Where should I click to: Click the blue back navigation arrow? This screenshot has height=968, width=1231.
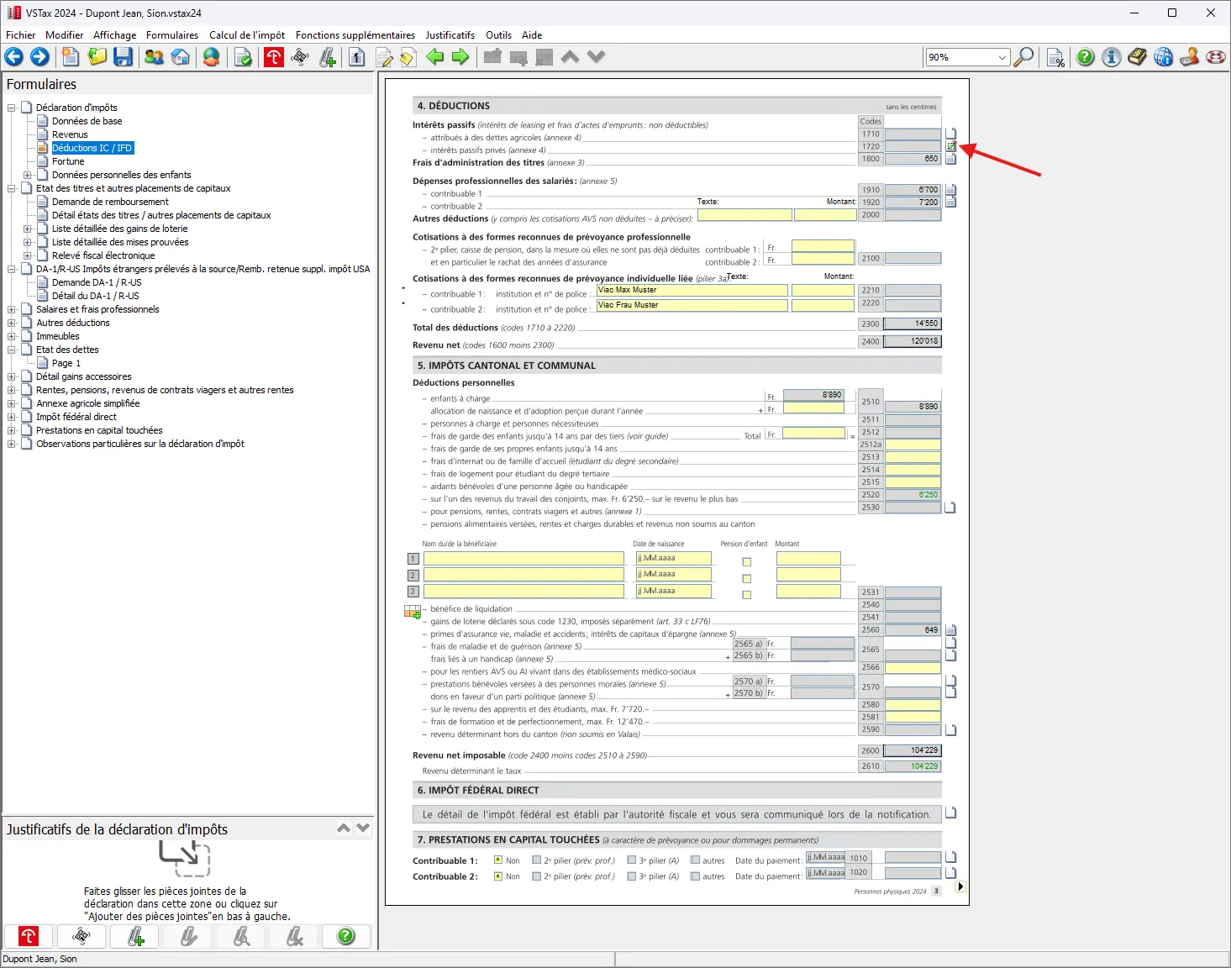click(14, 57)
